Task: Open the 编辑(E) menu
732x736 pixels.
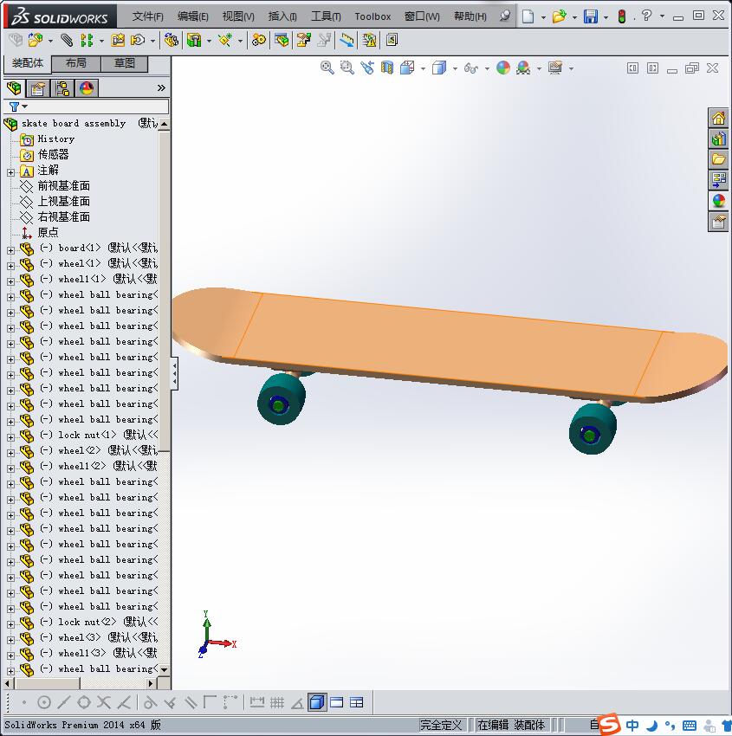Action: (x=192, y=16)
